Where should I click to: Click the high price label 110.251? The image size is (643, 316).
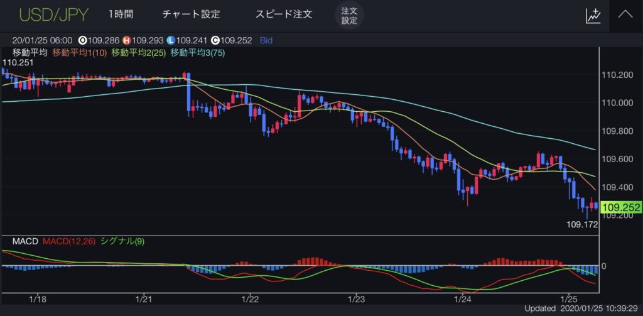(x=17, y=63)
